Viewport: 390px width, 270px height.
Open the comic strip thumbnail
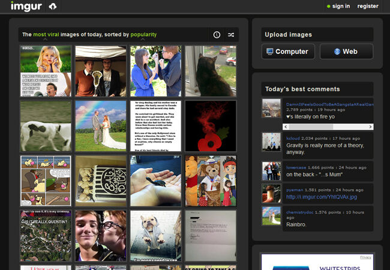pos(46,181)
